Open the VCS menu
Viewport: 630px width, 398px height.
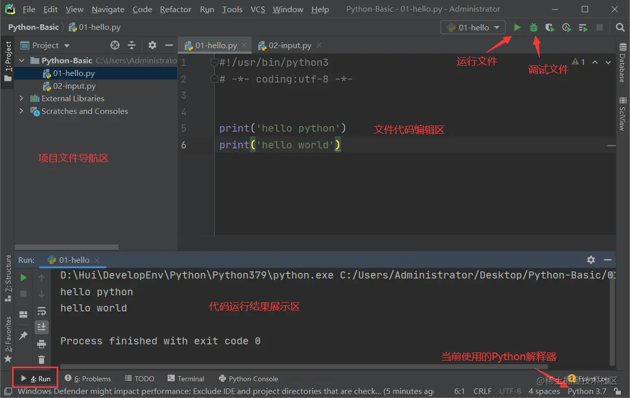click(258, 9)
